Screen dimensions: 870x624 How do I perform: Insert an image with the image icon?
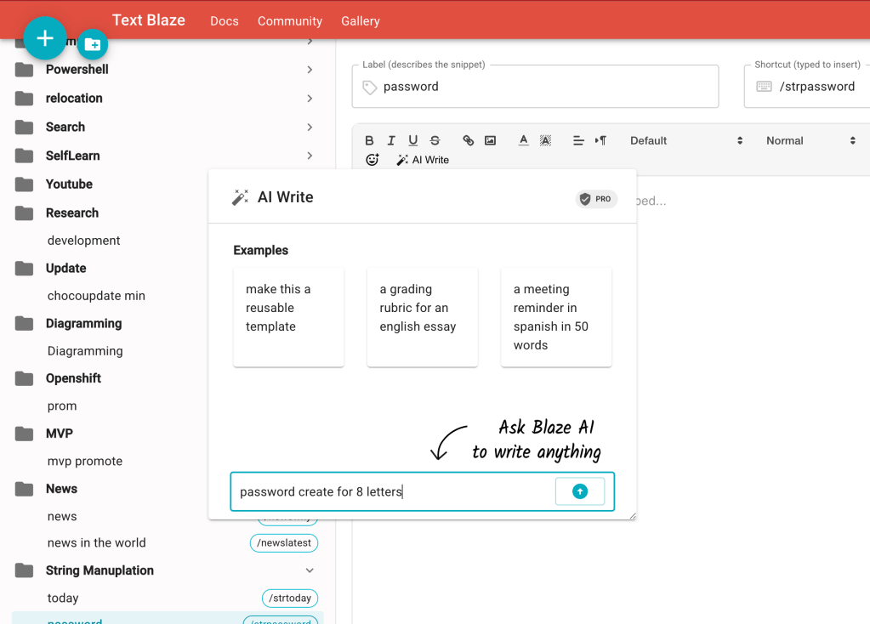point(490,140)
